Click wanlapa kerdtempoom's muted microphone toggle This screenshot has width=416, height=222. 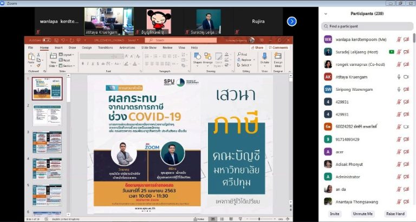399,39
